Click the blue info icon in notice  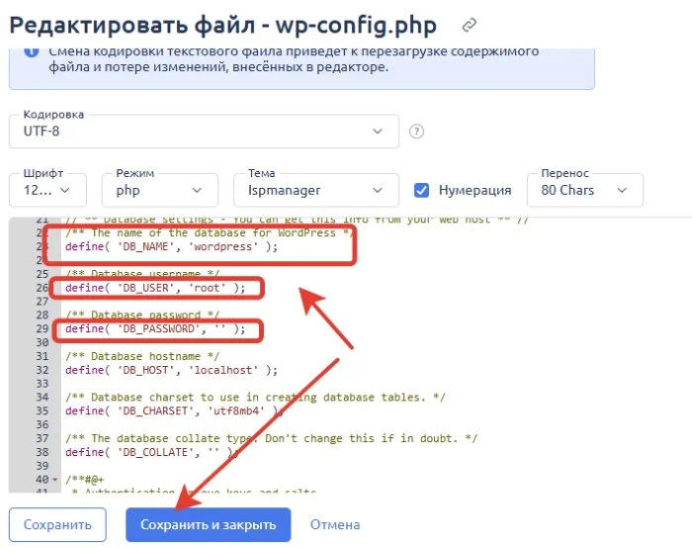[x=32, y=51]
